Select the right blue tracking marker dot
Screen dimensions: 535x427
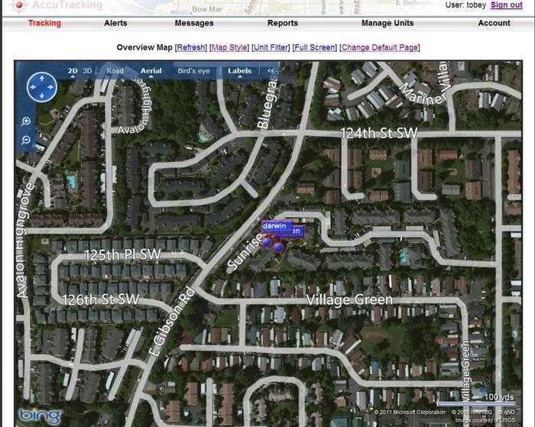coord(278,247)
